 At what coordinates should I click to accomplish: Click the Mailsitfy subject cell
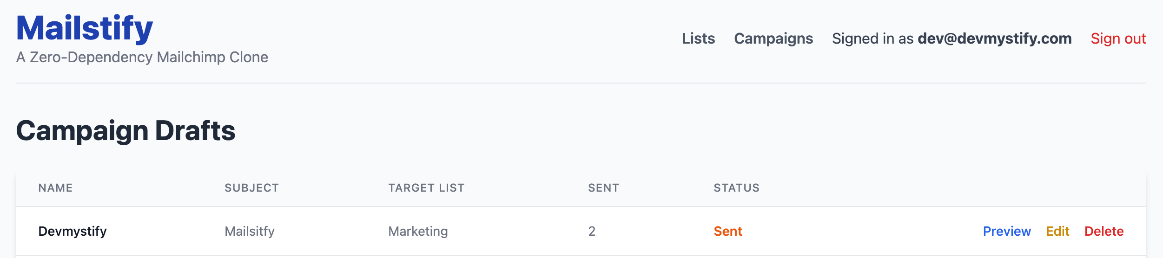pyautogui.click(x=250, y=231)
